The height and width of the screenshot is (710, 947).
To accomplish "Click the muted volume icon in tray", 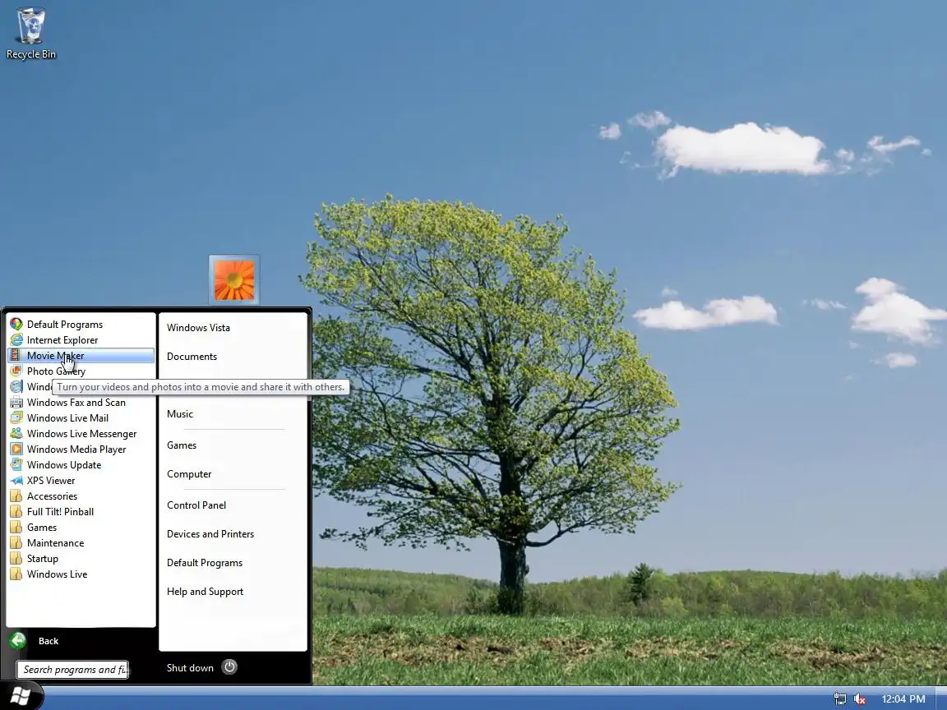I will pyautogui.click(x=860, y=698).
